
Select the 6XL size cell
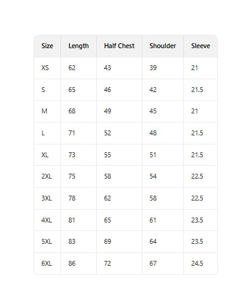coord(46,263)
